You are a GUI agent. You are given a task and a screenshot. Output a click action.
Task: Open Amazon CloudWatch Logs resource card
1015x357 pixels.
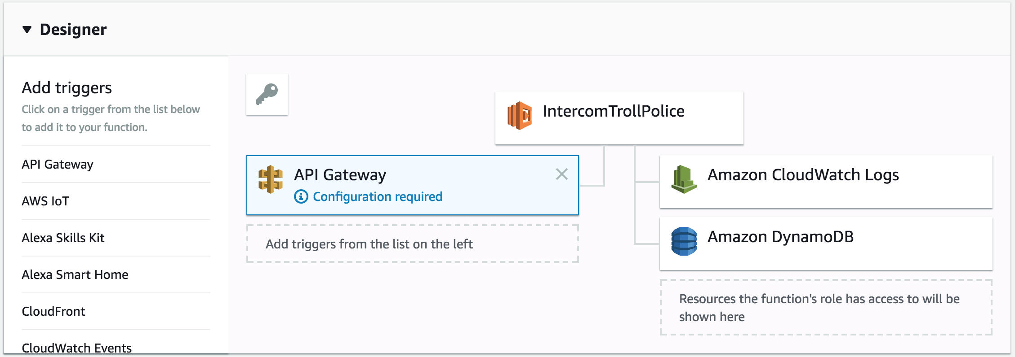(x=826, y=182)
